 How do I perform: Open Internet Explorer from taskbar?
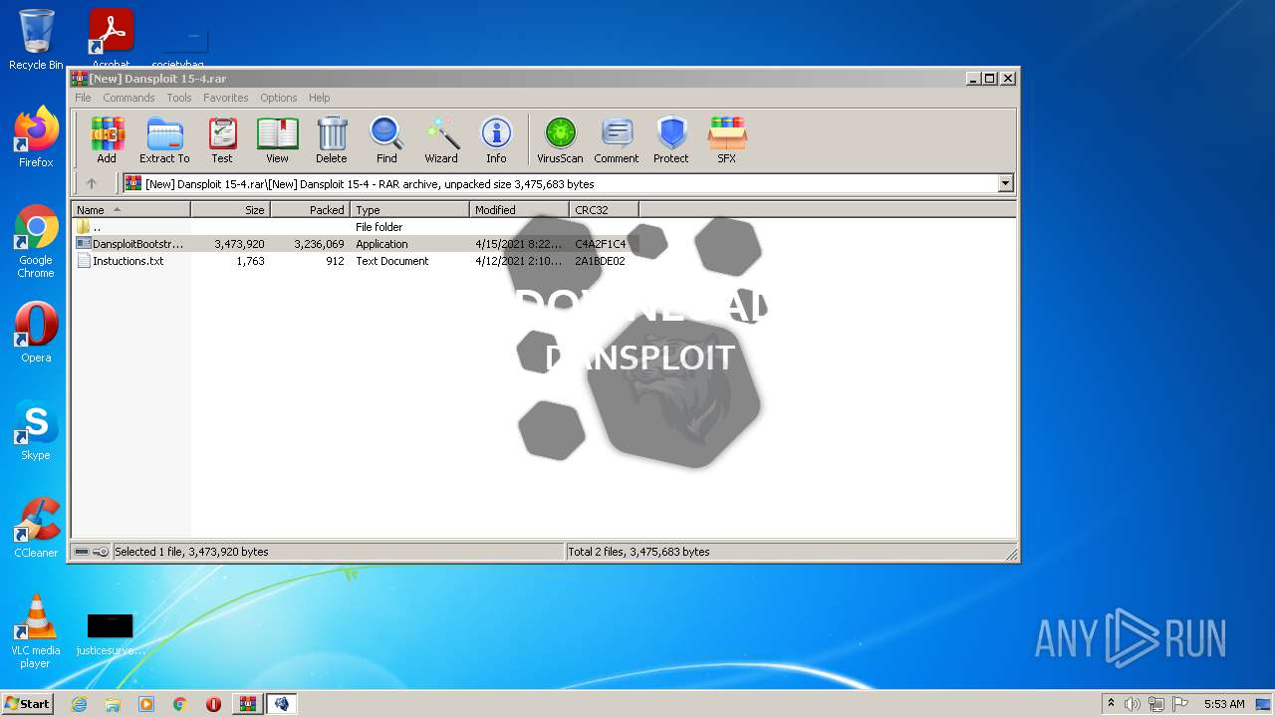click(79, 704)
